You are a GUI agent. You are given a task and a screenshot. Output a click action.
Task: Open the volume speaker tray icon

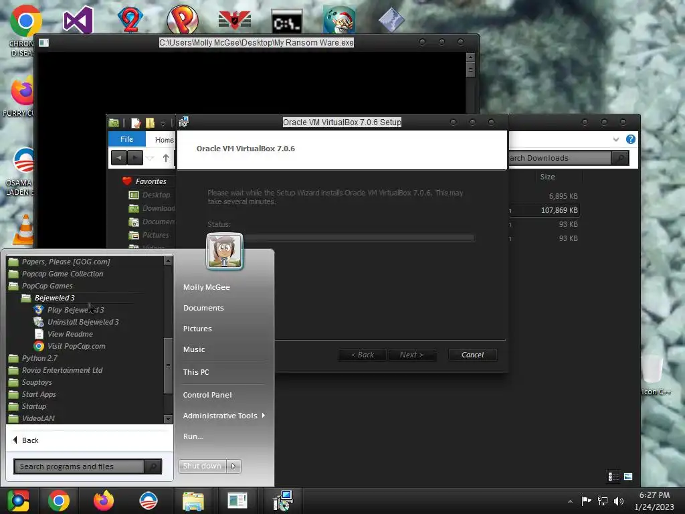(619, 501)
